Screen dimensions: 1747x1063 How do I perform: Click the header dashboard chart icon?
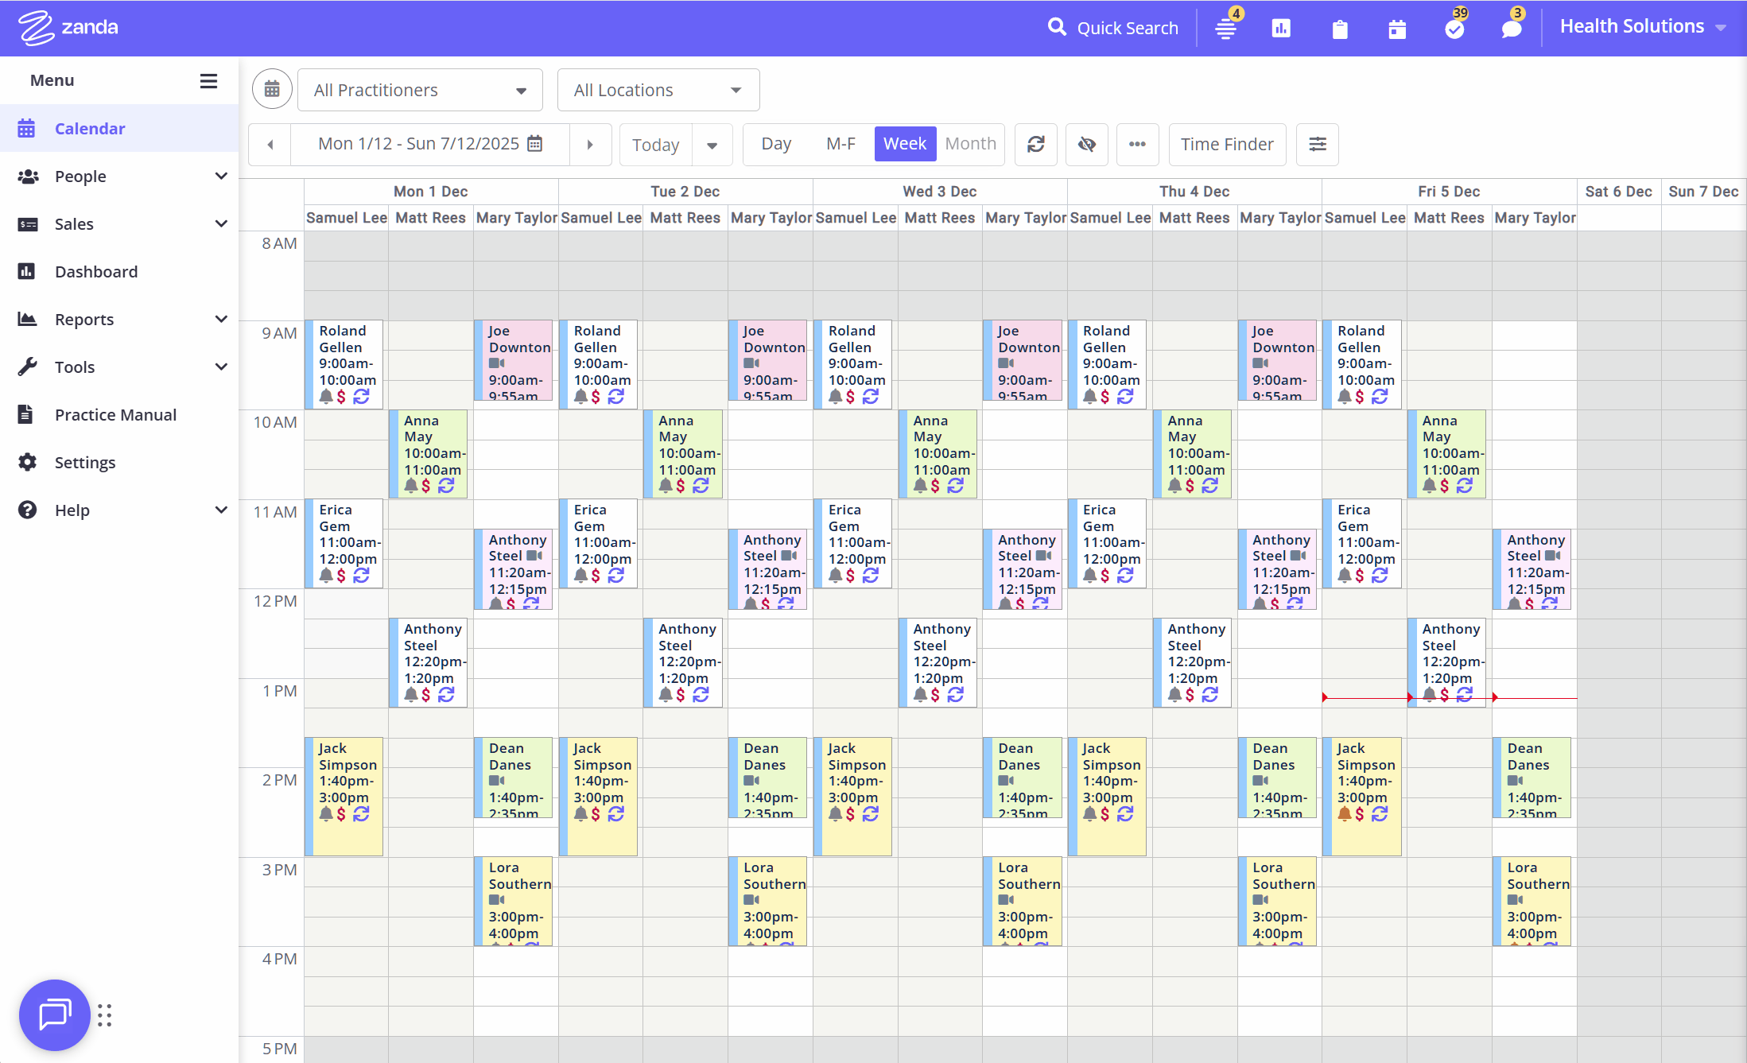(1281, 29)
